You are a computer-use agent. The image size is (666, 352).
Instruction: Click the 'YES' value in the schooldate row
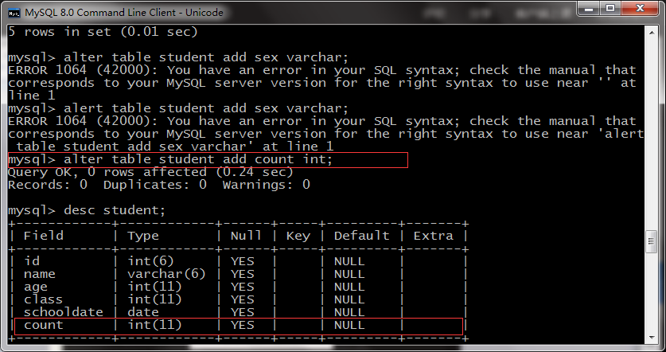point(243,312)
